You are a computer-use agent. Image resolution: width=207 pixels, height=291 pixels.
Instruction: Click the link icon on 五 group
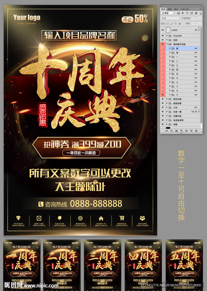point(196,74)
